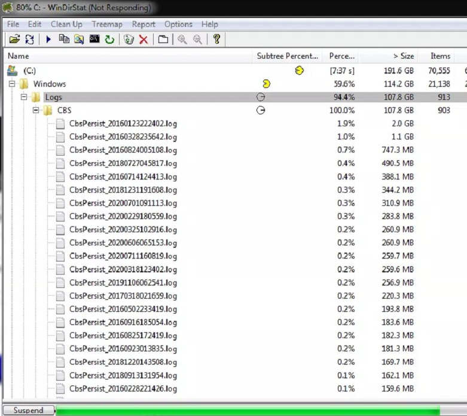Select CbsPersist_20160502233419.log file
Image resolution: width=467 pixels, height=416 pixels.
(123, 309)
